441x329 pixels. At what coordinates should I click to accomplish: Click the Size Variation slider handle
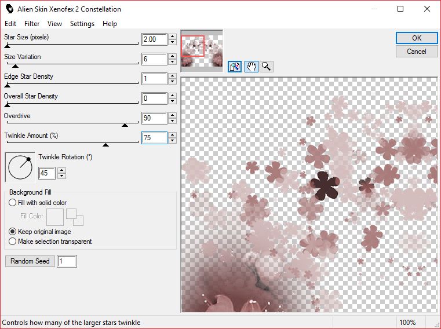point(16,66)
